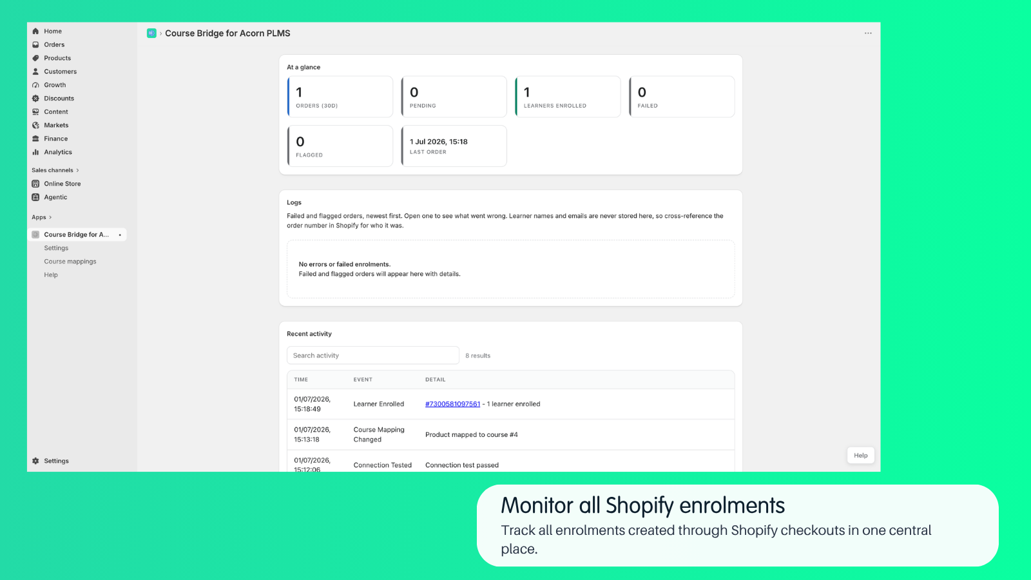Click the Analytics bar chart icon

[35, 152]
